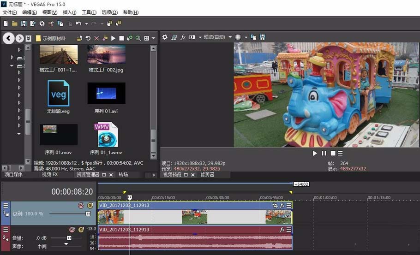This screenshot has height=255, width=420.
Task: Save preview snapshot to file
Action: 263,37
